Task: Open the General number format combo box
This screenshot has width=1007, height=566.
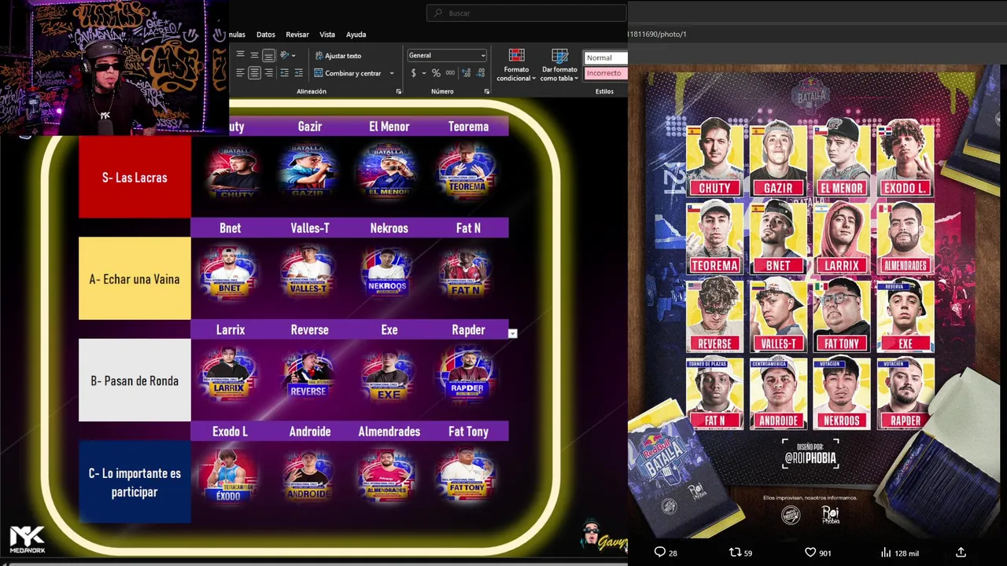Action: [x=447, y=55]
